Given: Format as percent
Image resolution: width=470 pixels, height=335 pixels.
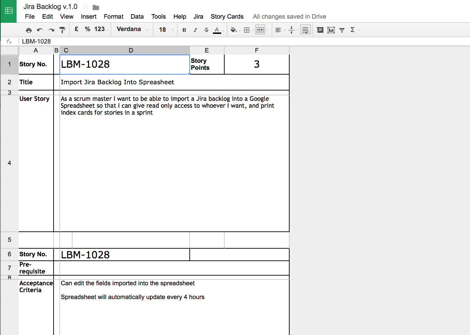Looking at the screenshot, I should coord(88,29).
